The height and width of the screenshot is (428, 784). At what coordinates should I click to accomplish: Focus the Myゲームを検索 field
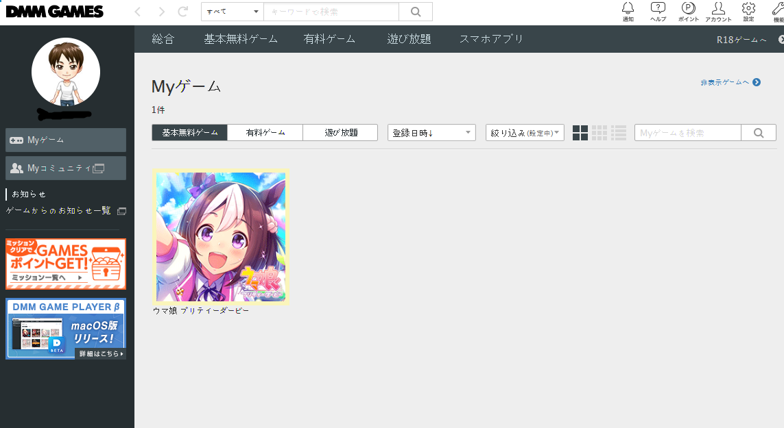687,133
